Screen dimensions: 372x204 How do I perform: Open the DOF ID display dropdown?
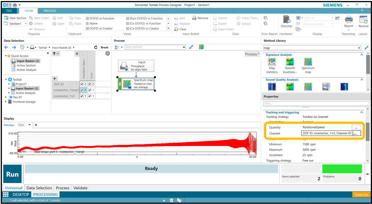(332, 18)
